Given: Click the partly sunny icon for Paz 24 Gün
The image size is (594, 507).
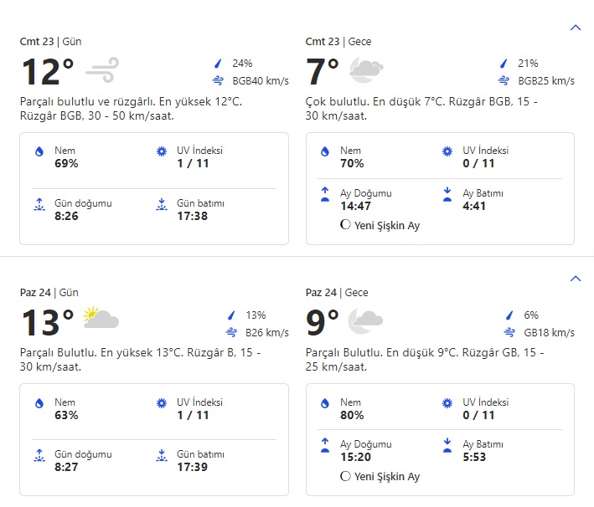Looking at the screenshot, I should (x=101, y=318).
